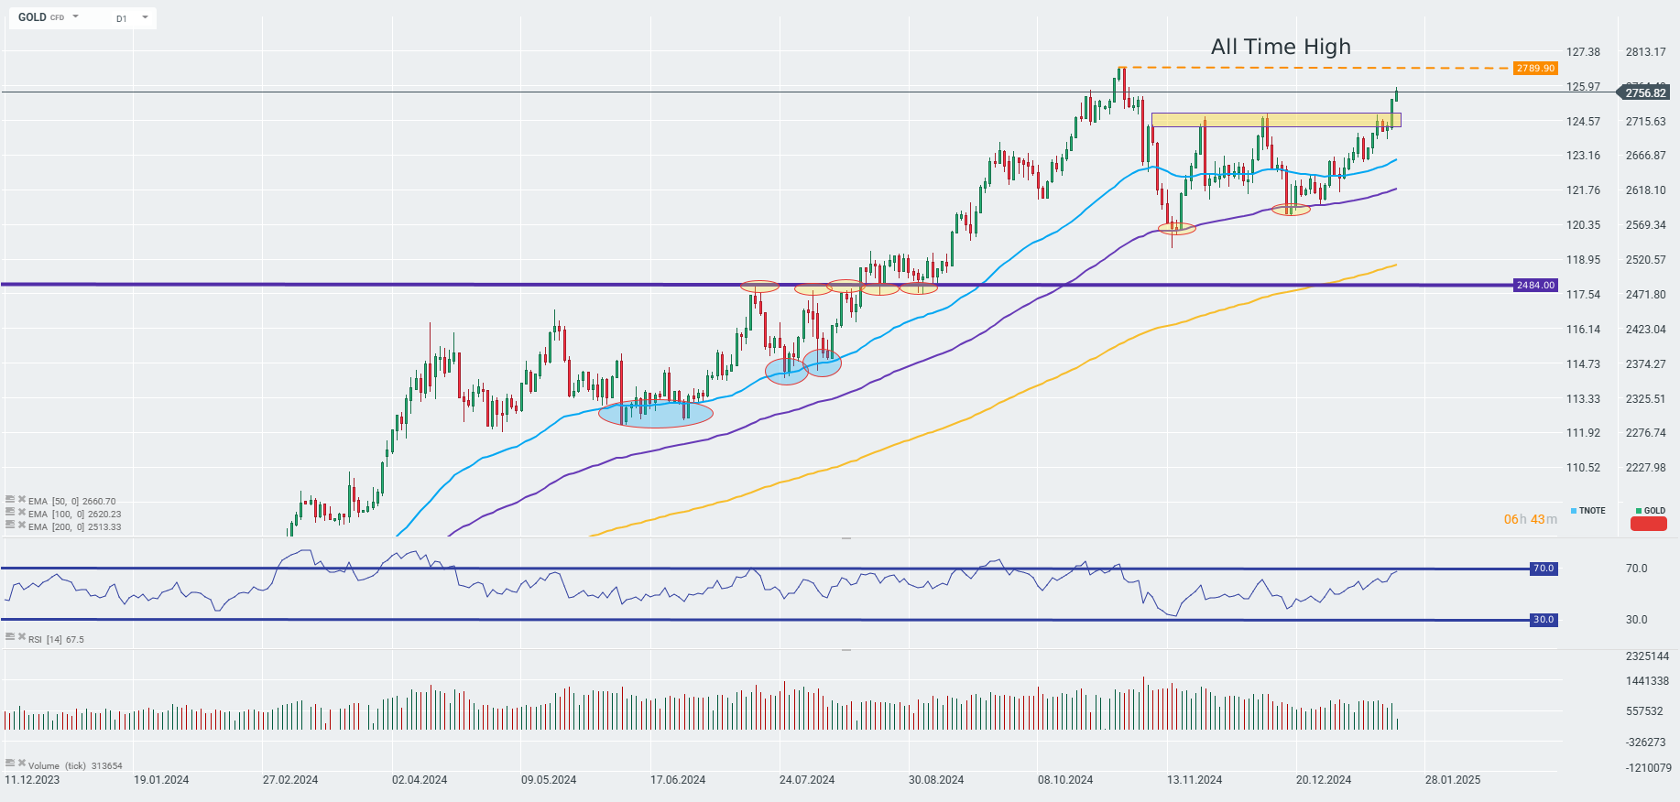Delete the EMA 200 indicator
This screenshot has width=1680, height=802.
[x=21, y=526]
